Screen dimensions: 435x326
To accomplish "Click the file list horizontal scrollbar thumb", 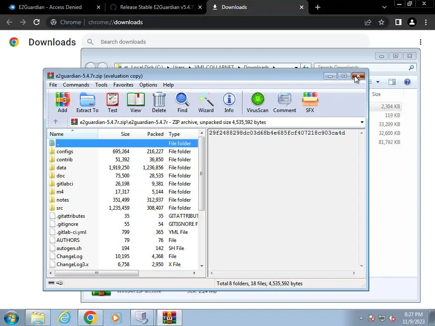I will (x=97, y=273).
